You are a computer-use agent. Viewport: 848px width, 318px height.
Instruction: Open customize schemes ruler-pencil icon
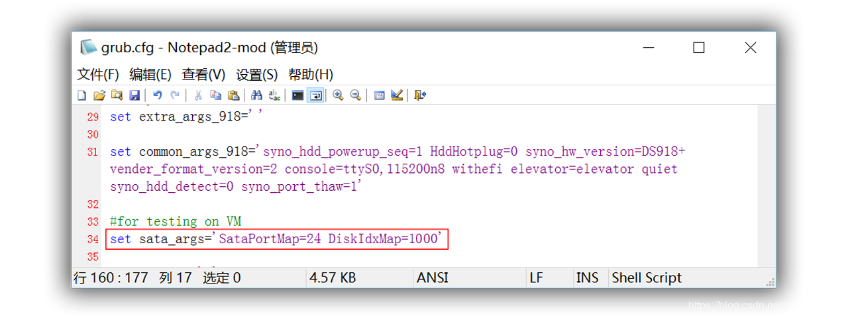(x=397, y=95)
